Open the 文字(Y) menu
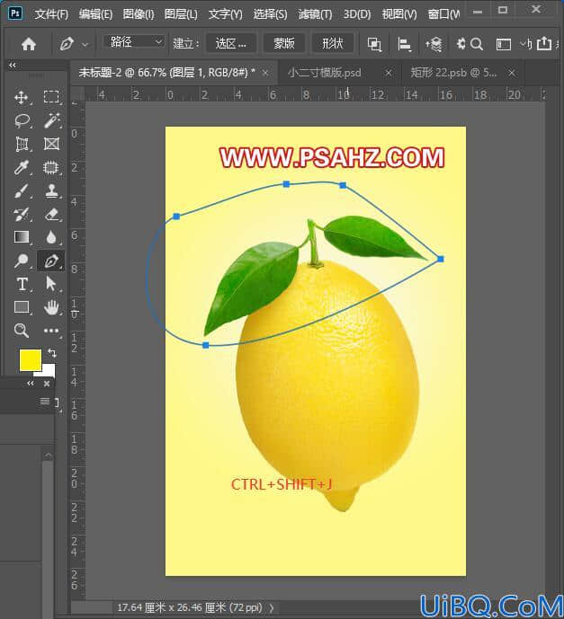The image size is (564, 619). click(x=225, y=14)
